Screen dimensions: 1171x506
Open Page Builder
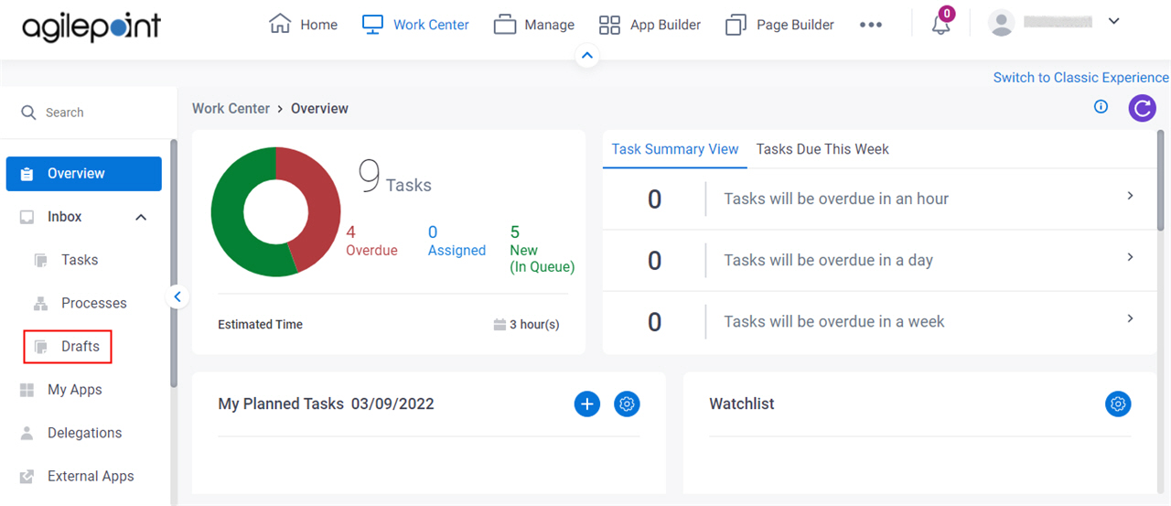tap(779, 25)
